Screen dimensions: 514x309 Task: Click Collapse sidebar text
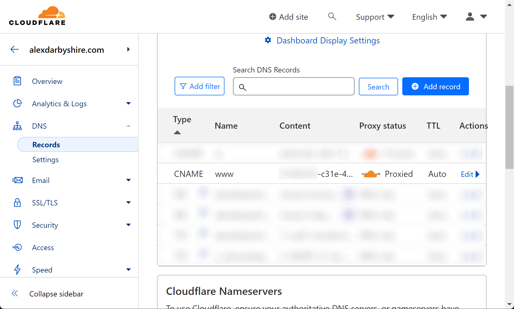pyautogui.click(x=56, y=294)
